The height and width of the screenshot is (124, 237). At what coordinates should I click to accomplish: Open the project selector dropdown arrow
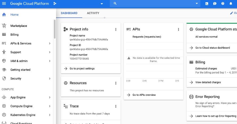102,4
